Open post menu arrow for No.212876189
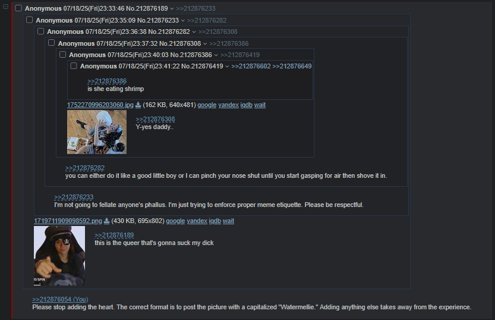This screenshot has height=320, width=495. 172,8
